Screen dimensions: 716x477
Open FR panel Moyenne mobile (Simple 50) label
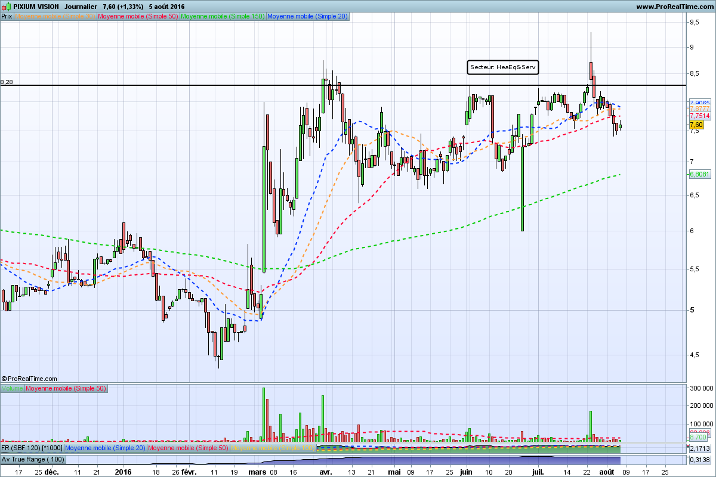pos(187,448)
